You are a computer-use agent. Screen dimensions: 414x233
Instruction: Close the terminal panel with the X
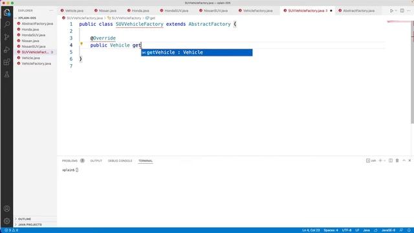point(409,161)
